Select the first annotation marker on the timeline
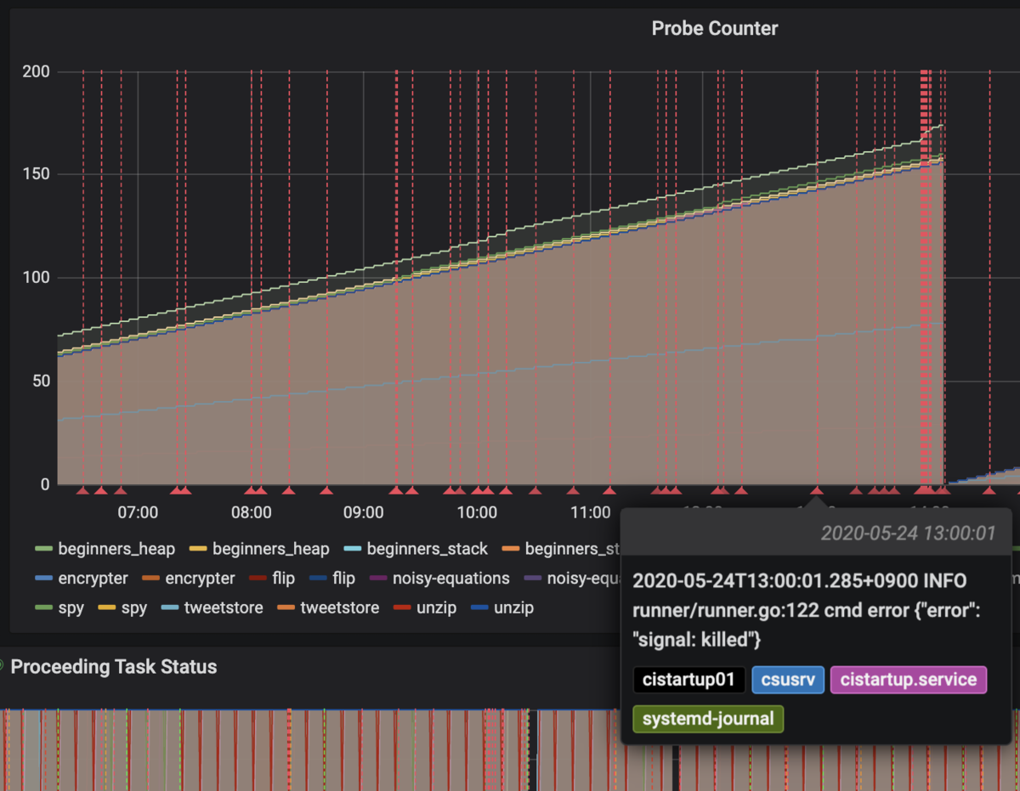 [82, 490]
